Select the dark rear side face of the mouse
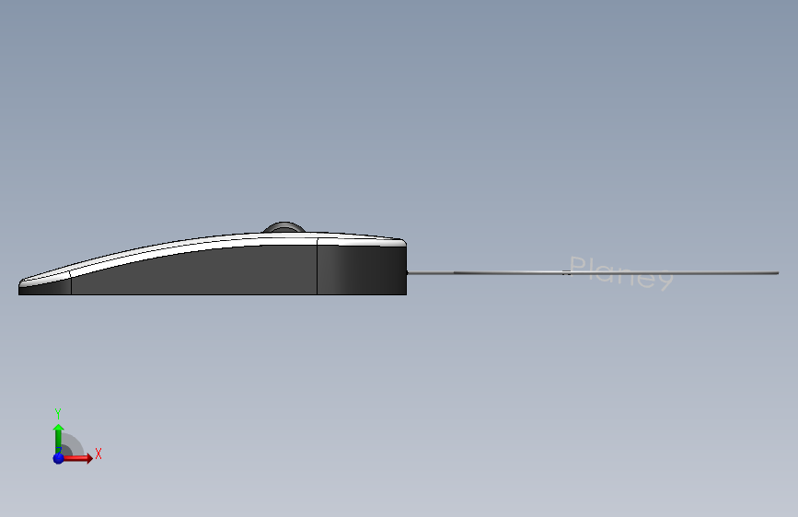The height and width of the screenshot is (517, 798). (x=362, y=270)
